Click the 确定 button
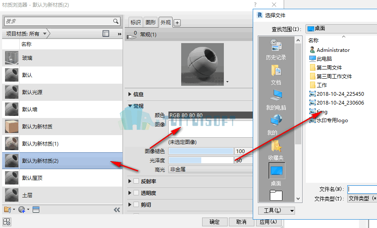The image size is (377, 228). pos(215,222)
